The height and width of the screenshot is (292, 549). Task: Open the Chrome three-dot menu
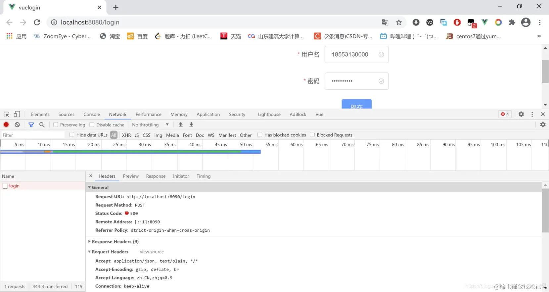(x=540, y=22)
